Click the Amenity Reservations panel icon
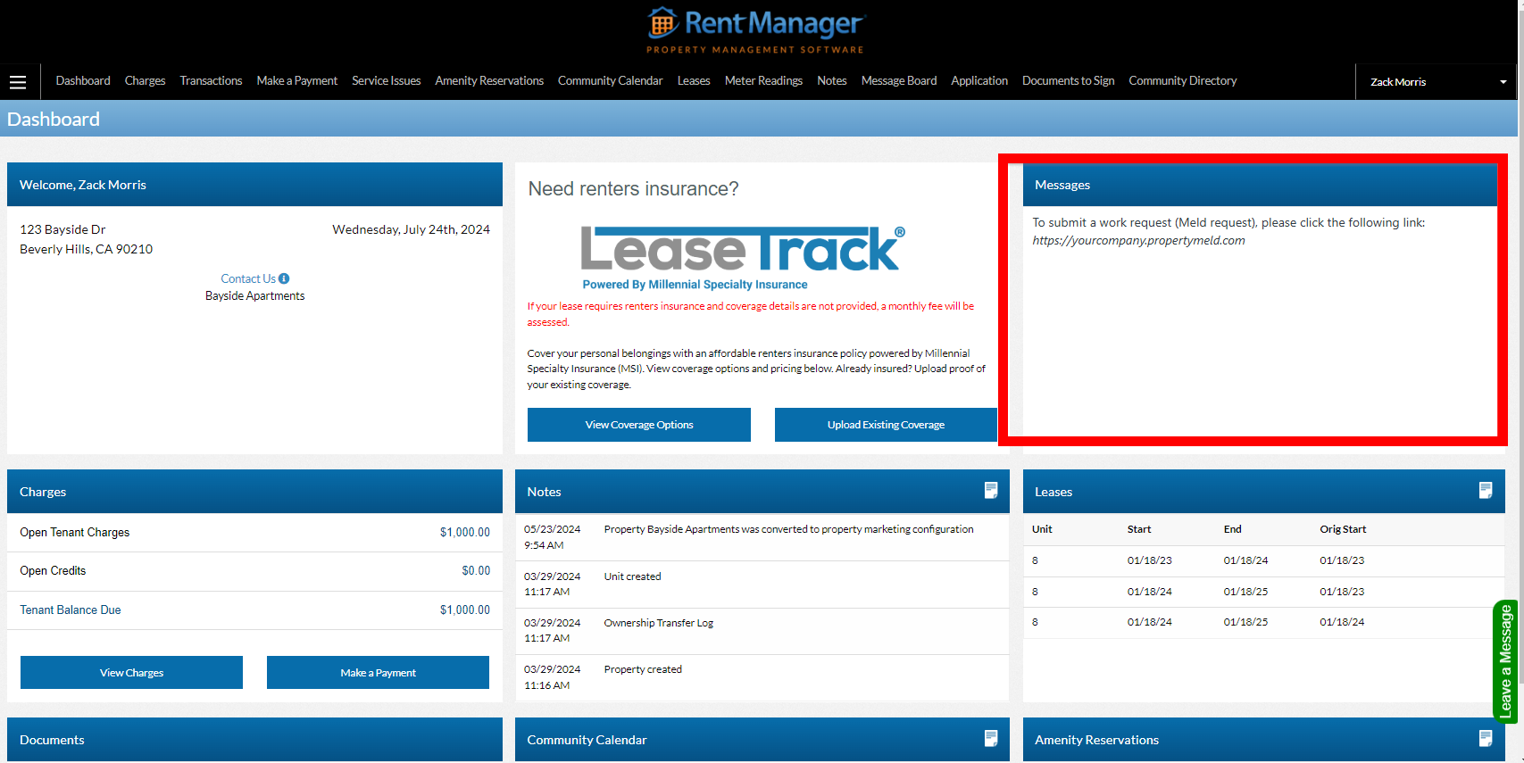 (1485, 738)
